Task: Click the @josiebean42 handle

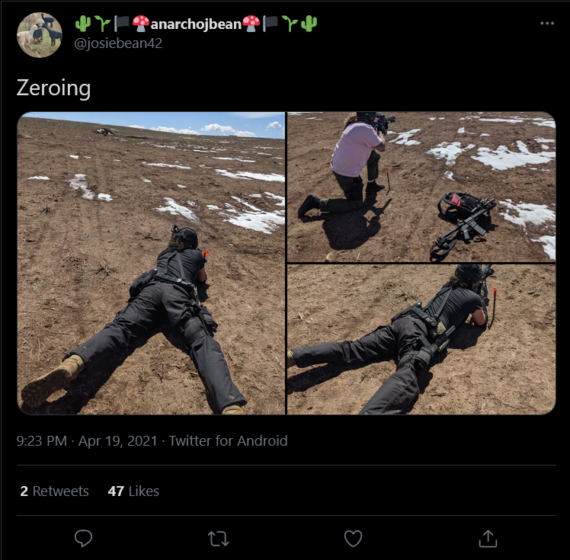Action: [x=118, y=43]
